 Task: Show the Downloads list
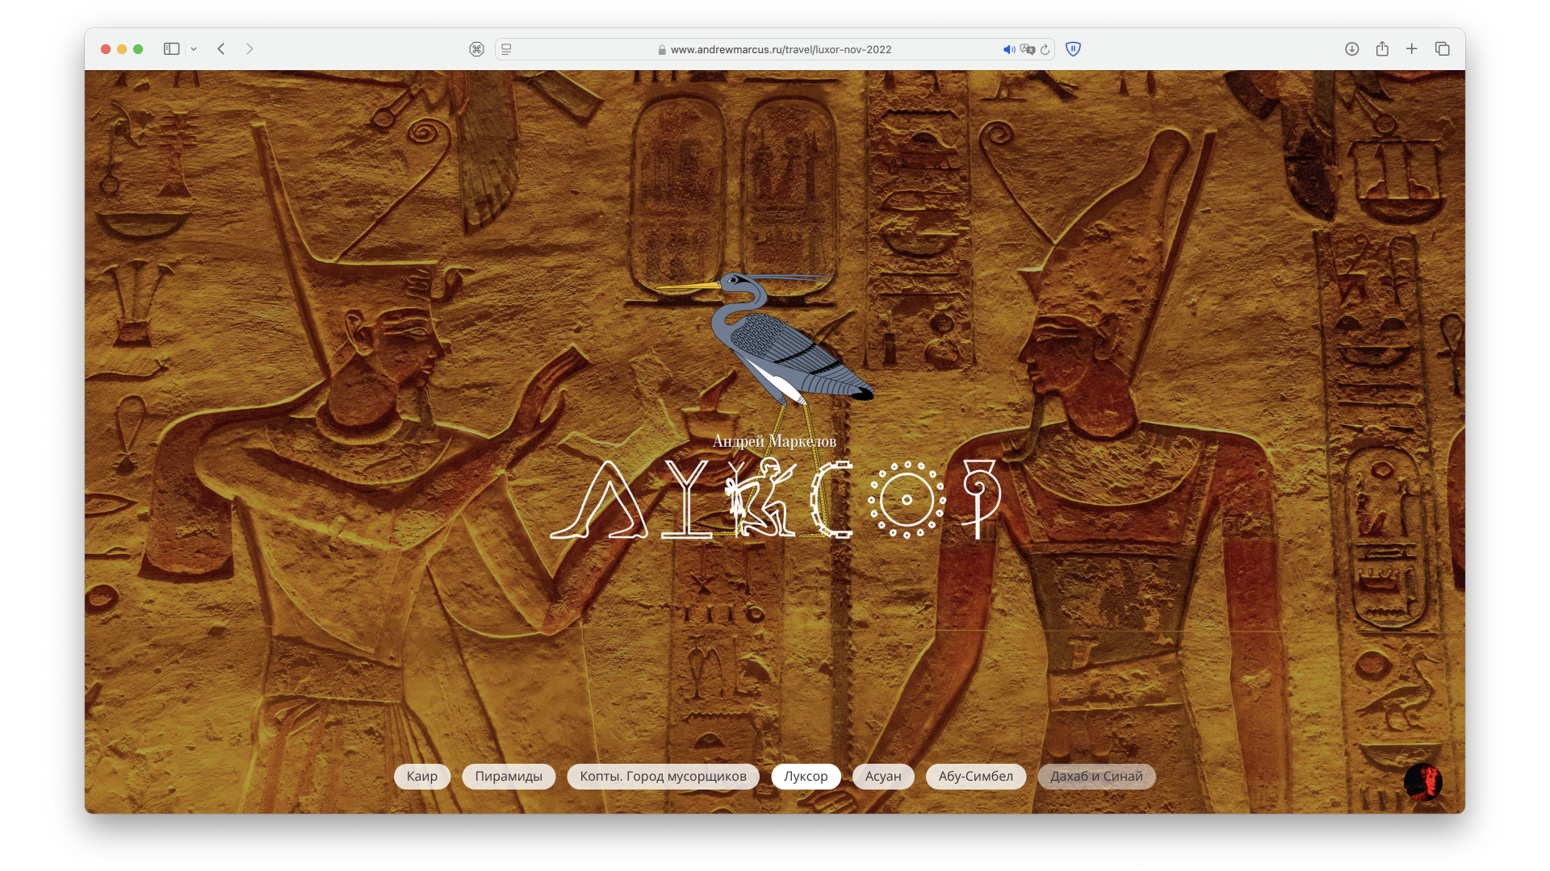1351,49
